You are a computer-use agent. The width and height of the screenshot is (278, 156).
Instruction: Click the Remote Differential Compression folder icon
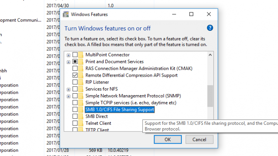81,75
